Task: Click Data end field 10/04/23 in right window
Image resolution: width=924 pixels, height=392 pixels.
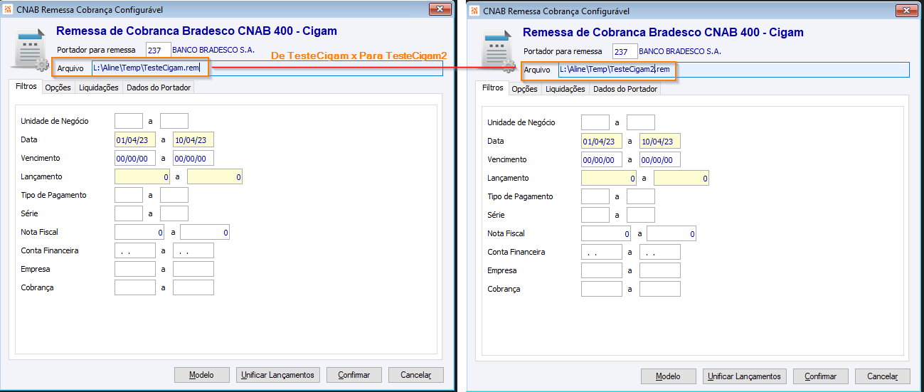Action: (660, 142)
